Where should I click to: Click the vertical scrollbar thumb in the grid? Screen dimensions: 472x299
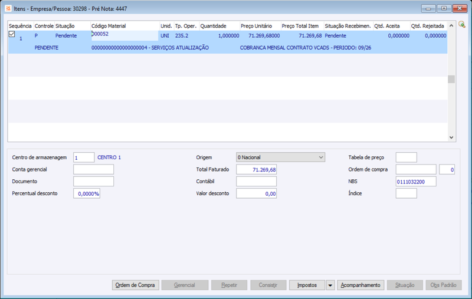tap(451, 79)
